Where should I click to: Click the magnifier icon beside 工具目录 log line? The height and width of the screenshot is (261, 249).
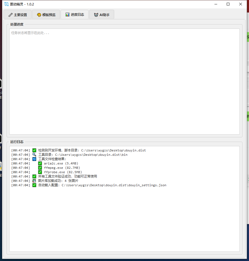[x=34, y=155]
